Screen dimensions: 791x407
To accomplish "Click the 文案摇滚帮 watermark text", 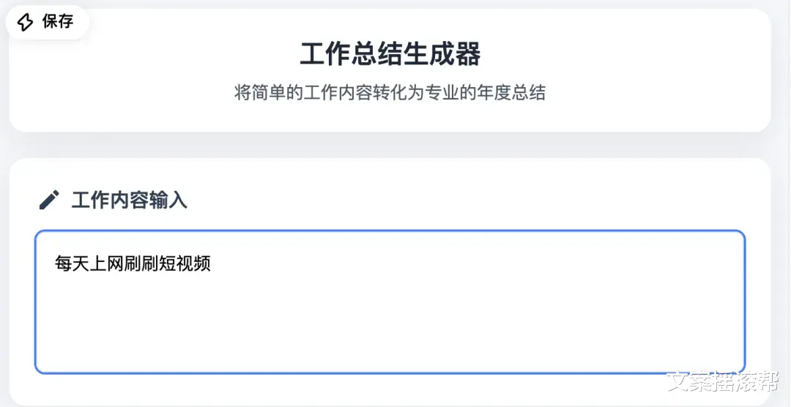I will pyautogui.click(x=721, y=383).
